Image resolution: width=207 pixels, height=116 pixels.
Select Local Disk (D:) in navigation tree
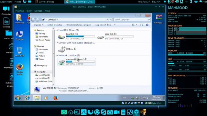click(x=44, y=78)
